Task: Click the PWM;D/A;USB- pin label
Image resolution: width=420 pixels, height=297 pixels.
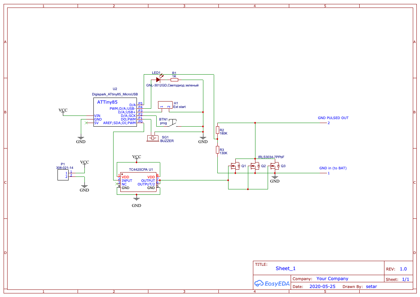Action: coord(122,109)
